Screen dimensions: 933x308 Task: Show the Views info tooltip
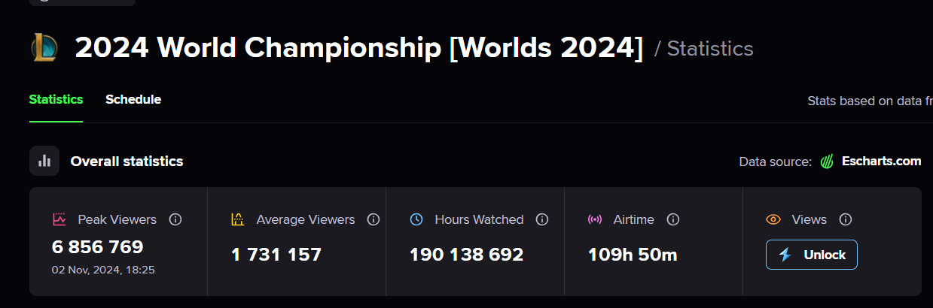(x=846, y=219)
